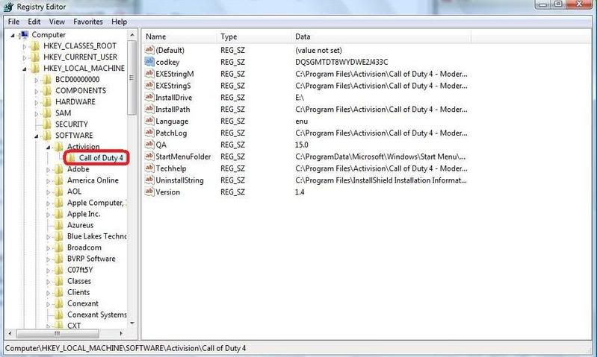Click the Computer icon in the tree
This screenshot has height=357, width=597.
(x=24, y=35)
